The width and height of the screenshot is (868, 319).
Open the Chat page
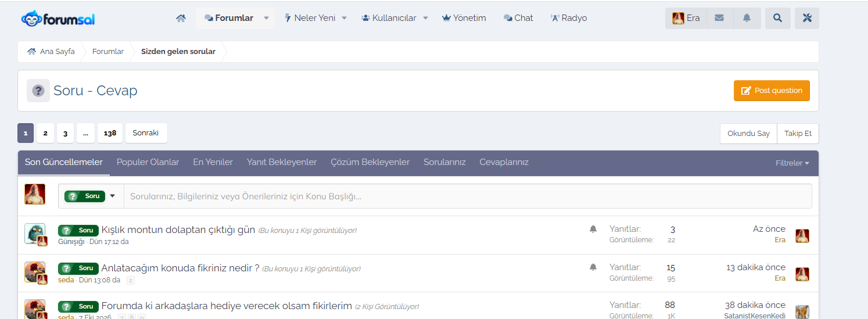518,18
